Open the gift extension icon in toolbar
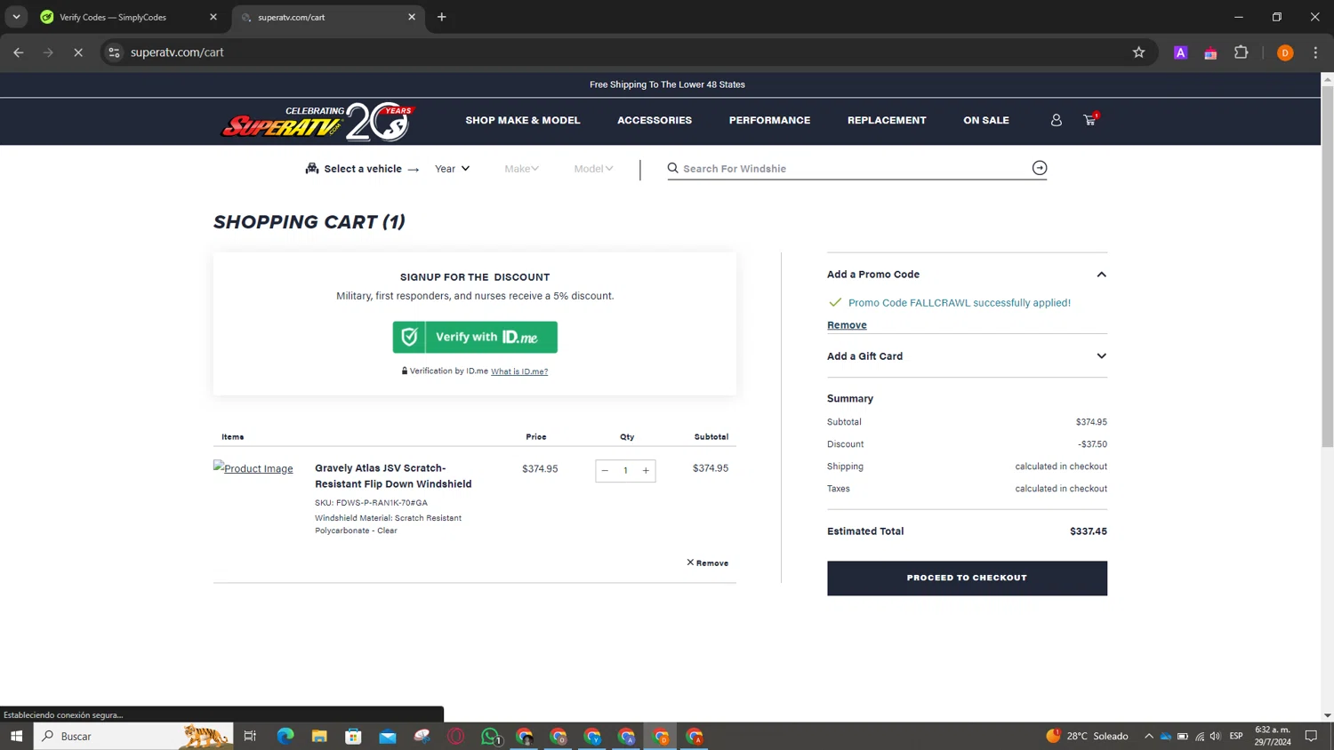The width and height of the screenshot is (1334, 750). [1211, 52]
